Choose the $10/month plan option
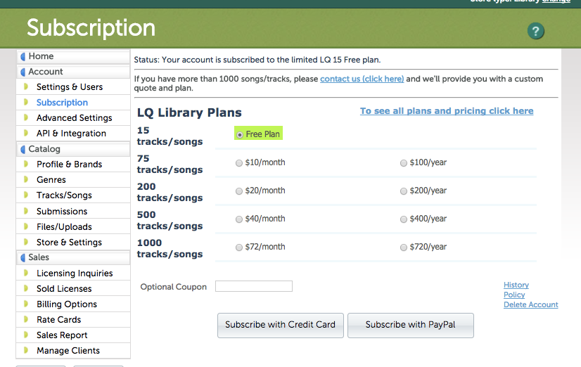Image resolution: width=581 pixels, height=367 pixels. click(240, 162)
